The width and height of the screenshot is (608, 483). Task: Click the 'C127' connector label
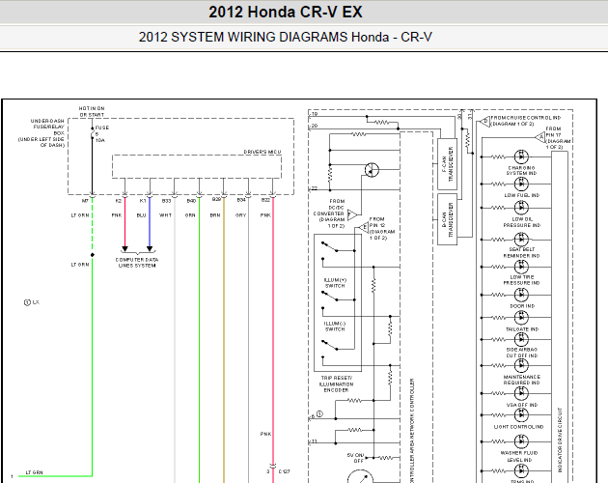[x=285, y=471]
